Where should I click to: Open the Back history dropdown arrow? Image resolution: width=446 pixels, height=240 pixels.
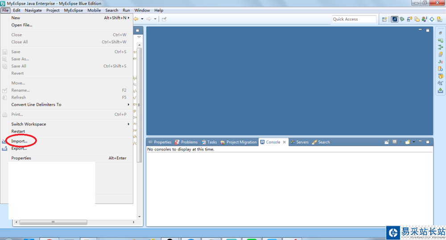tap(142, 19)
